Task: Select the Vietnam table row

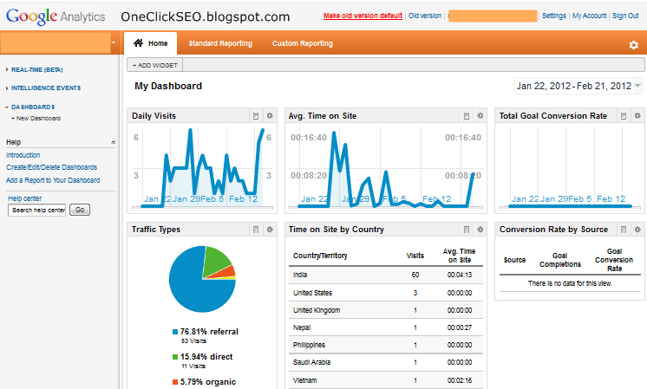Action: (x=386, y=380)
